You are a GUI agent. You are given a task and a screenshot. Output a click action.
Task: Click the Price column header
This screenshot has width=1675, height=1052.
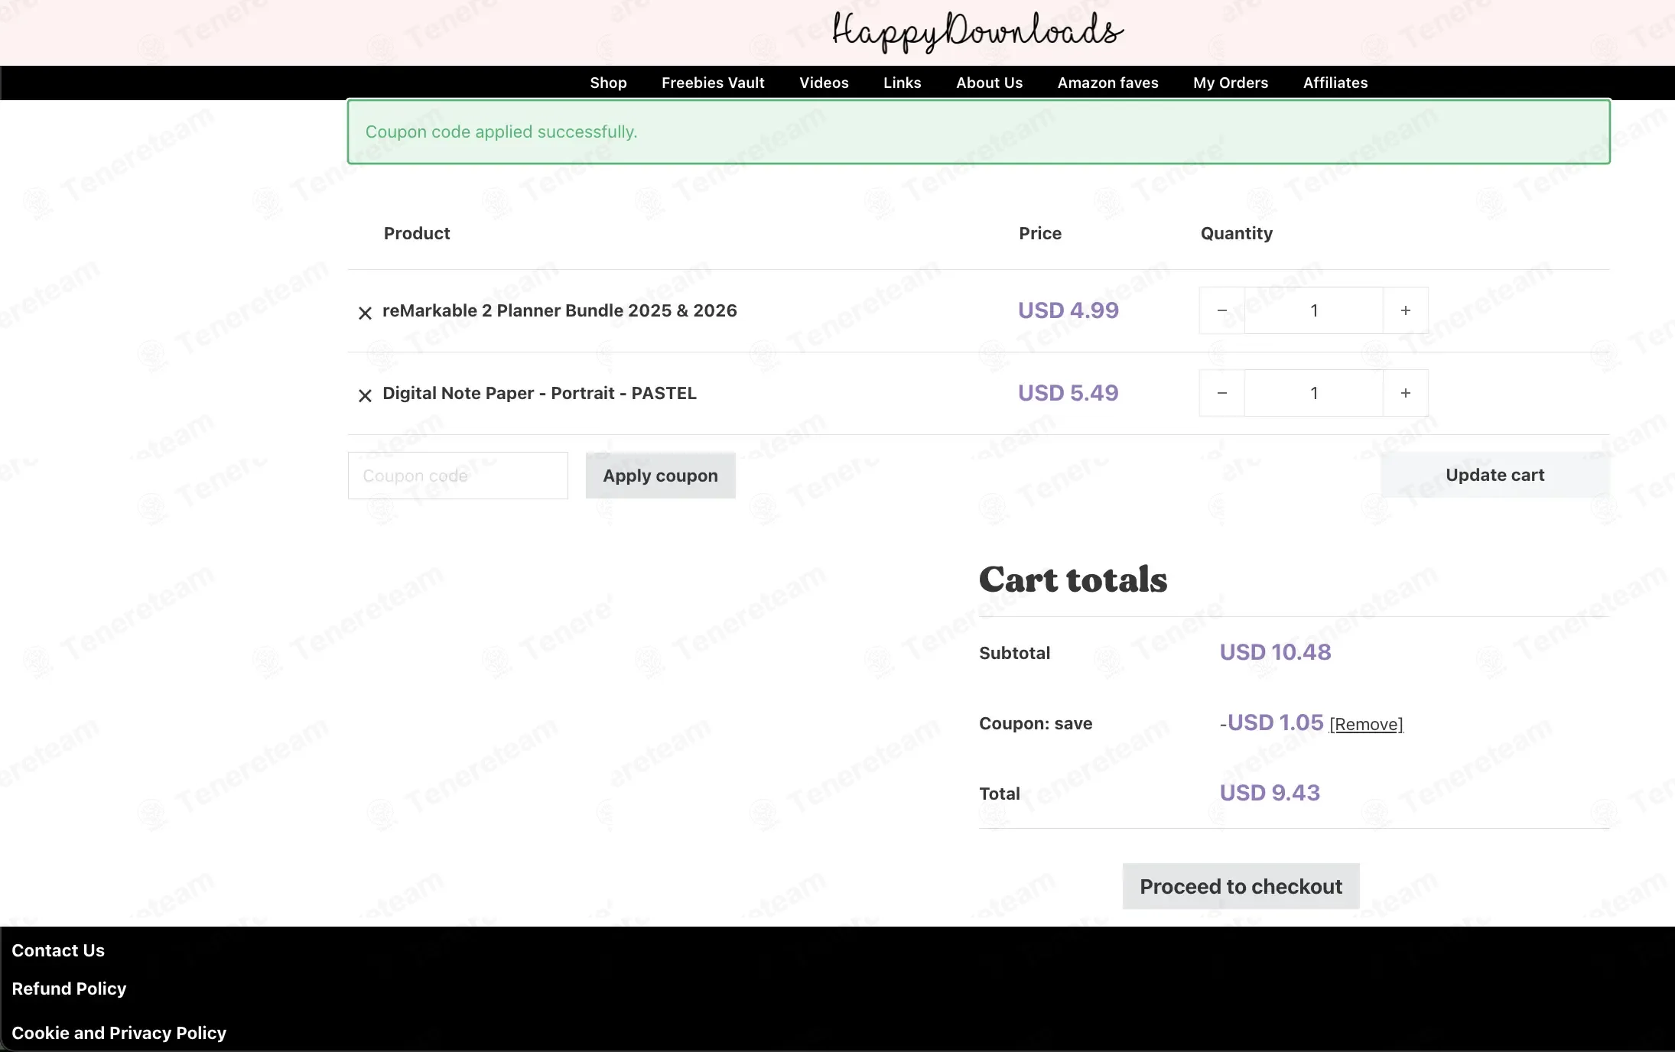(1040, 233)
